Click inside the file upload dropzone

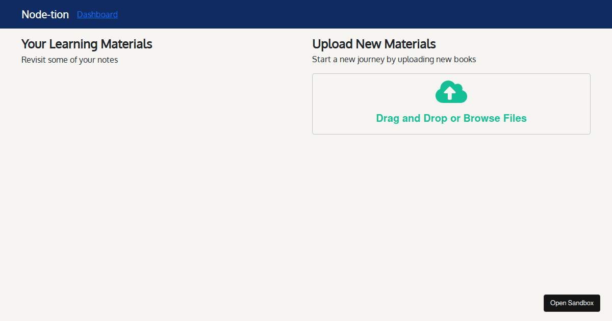[x=451, y=104]
